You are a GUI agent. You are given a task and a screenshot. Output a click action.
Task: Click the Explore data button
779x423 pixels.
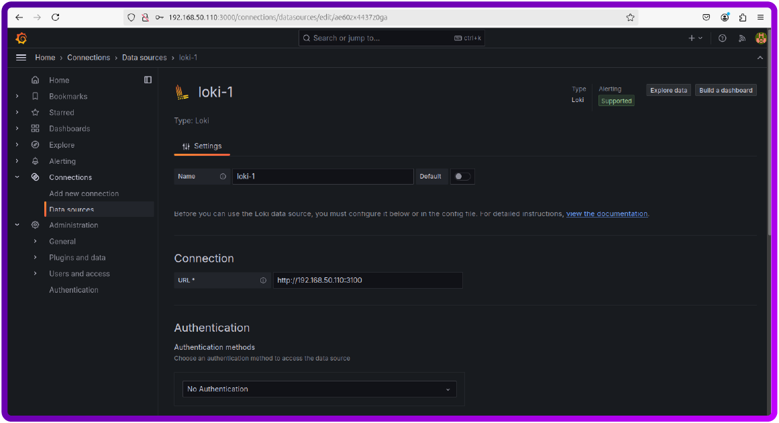[x=668, y=89]
